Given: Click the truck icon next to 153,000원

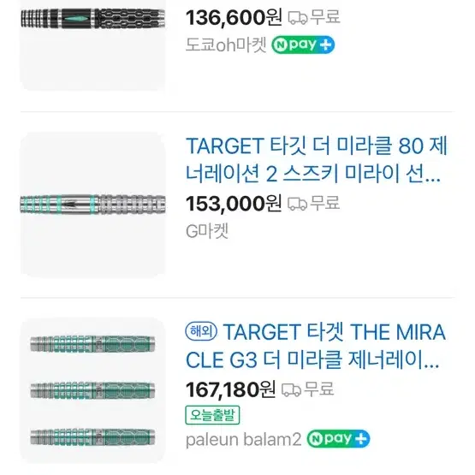Looking at the screenshot, I should pyautogui.click(x=297, y=204).
